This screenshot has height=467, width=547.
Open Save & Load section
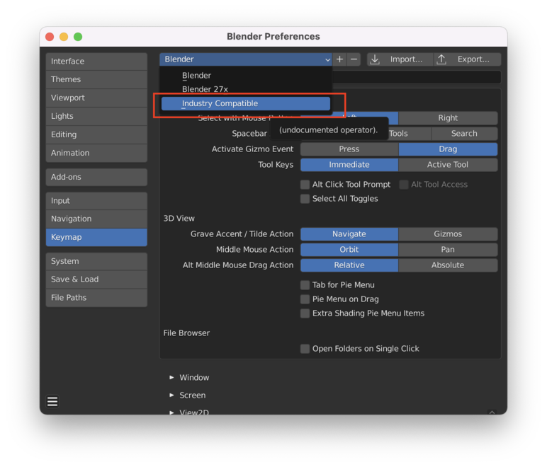click(96, 279)
